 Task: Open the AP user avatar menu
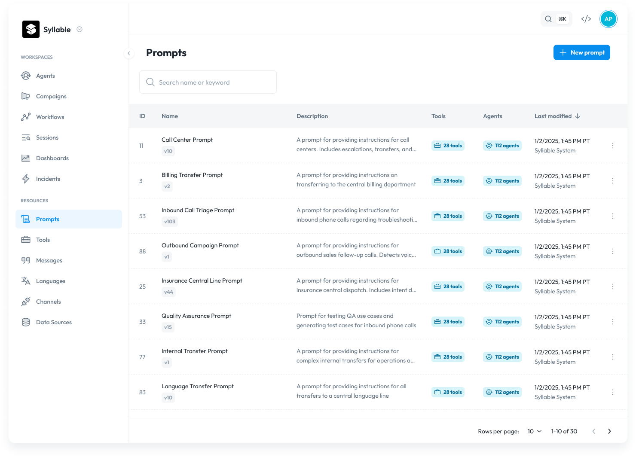click(608, 19)
